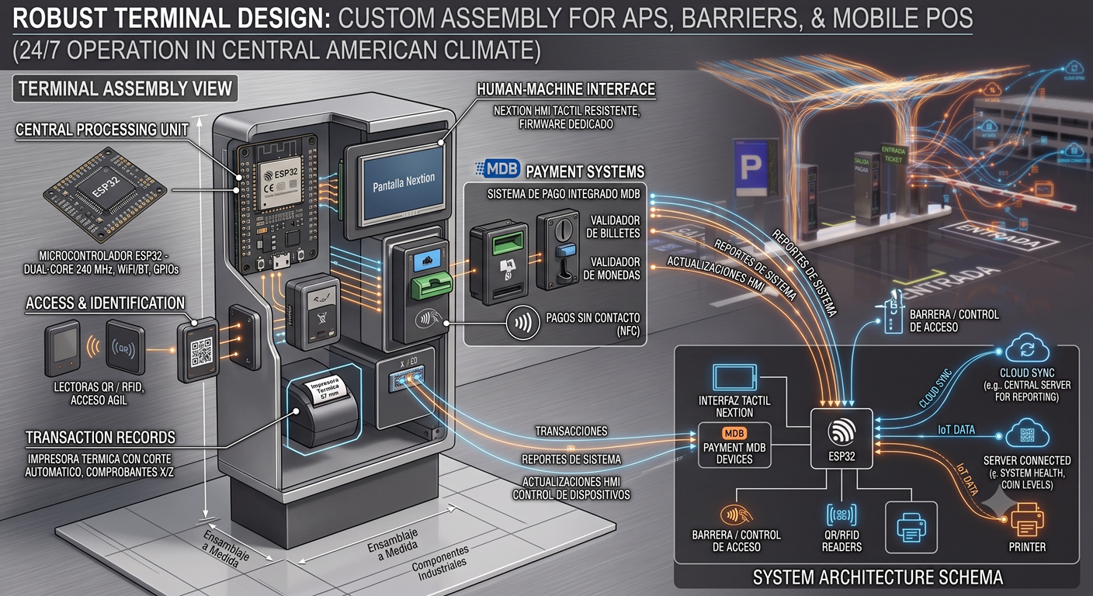Click NEXTION HMI TACTIL RESISTENTE caption
1093x596 pixels.
566,117
